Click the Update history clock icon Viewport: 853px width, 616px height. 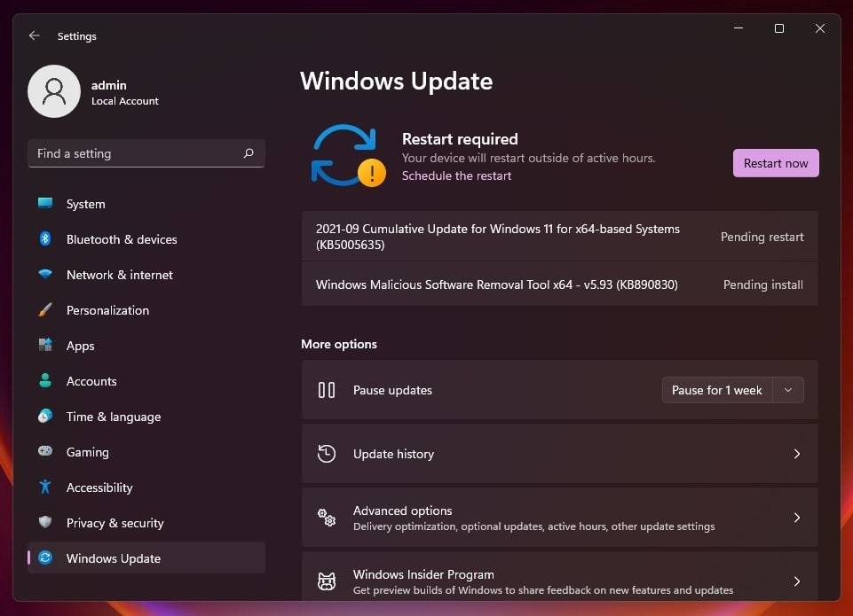tap(327, 453)
